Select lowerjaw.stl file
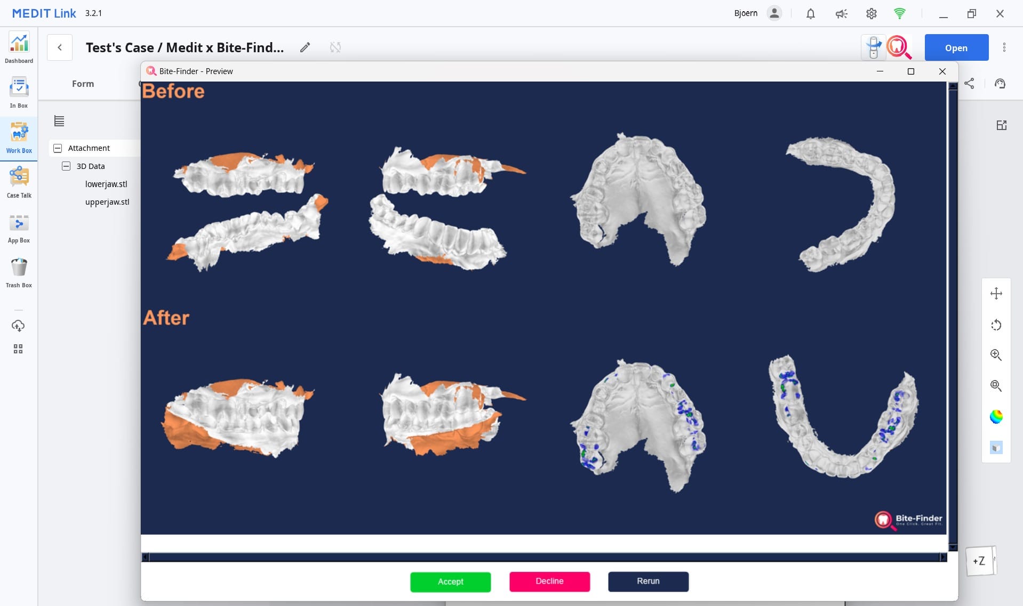The width and height of the screenshot is (1023, 606). [106, 184]
